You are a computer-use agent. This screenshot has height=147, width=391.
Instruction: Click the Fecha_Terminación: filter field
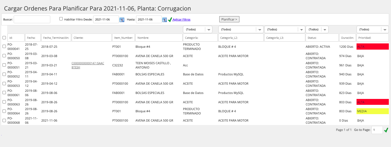click(56, 38)
